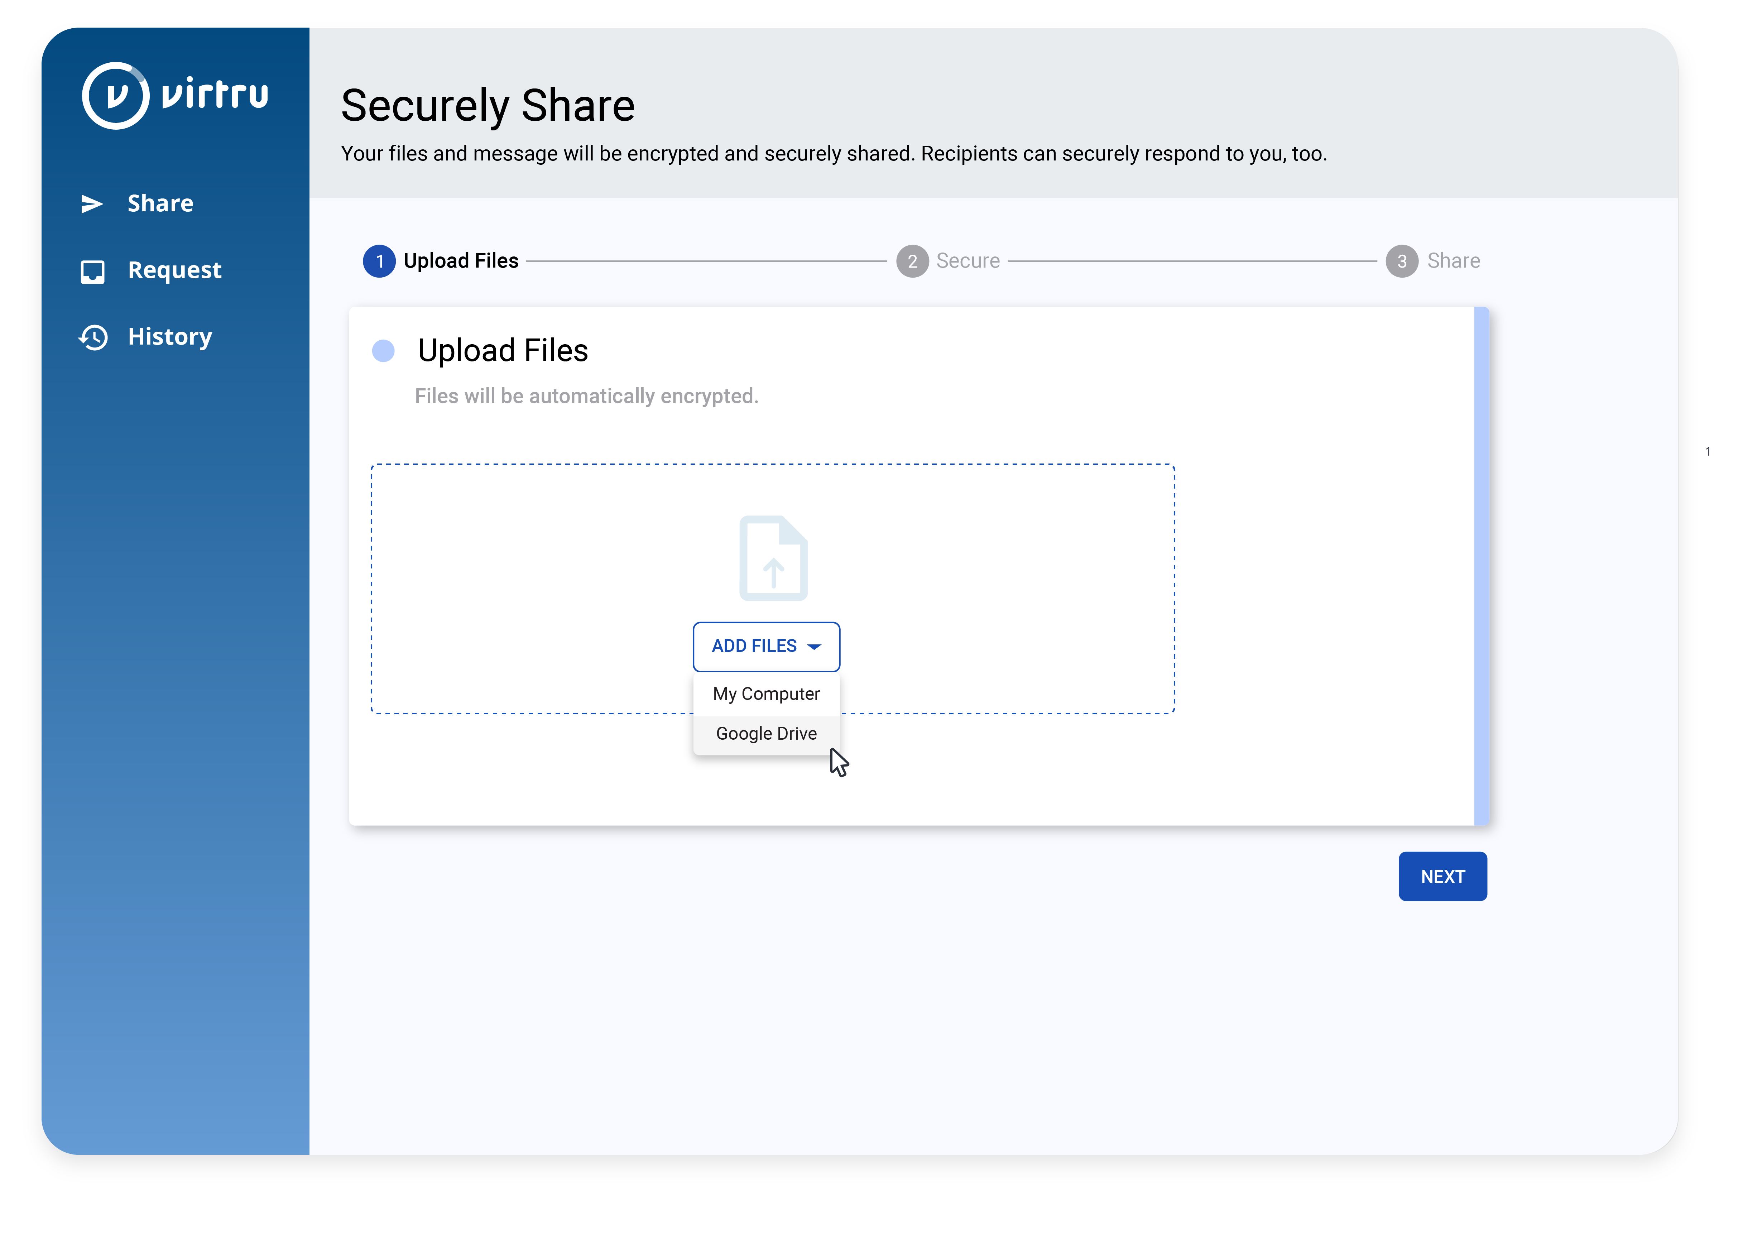
Task: Select the Secure step label
Action: click(x=967, y=261)
